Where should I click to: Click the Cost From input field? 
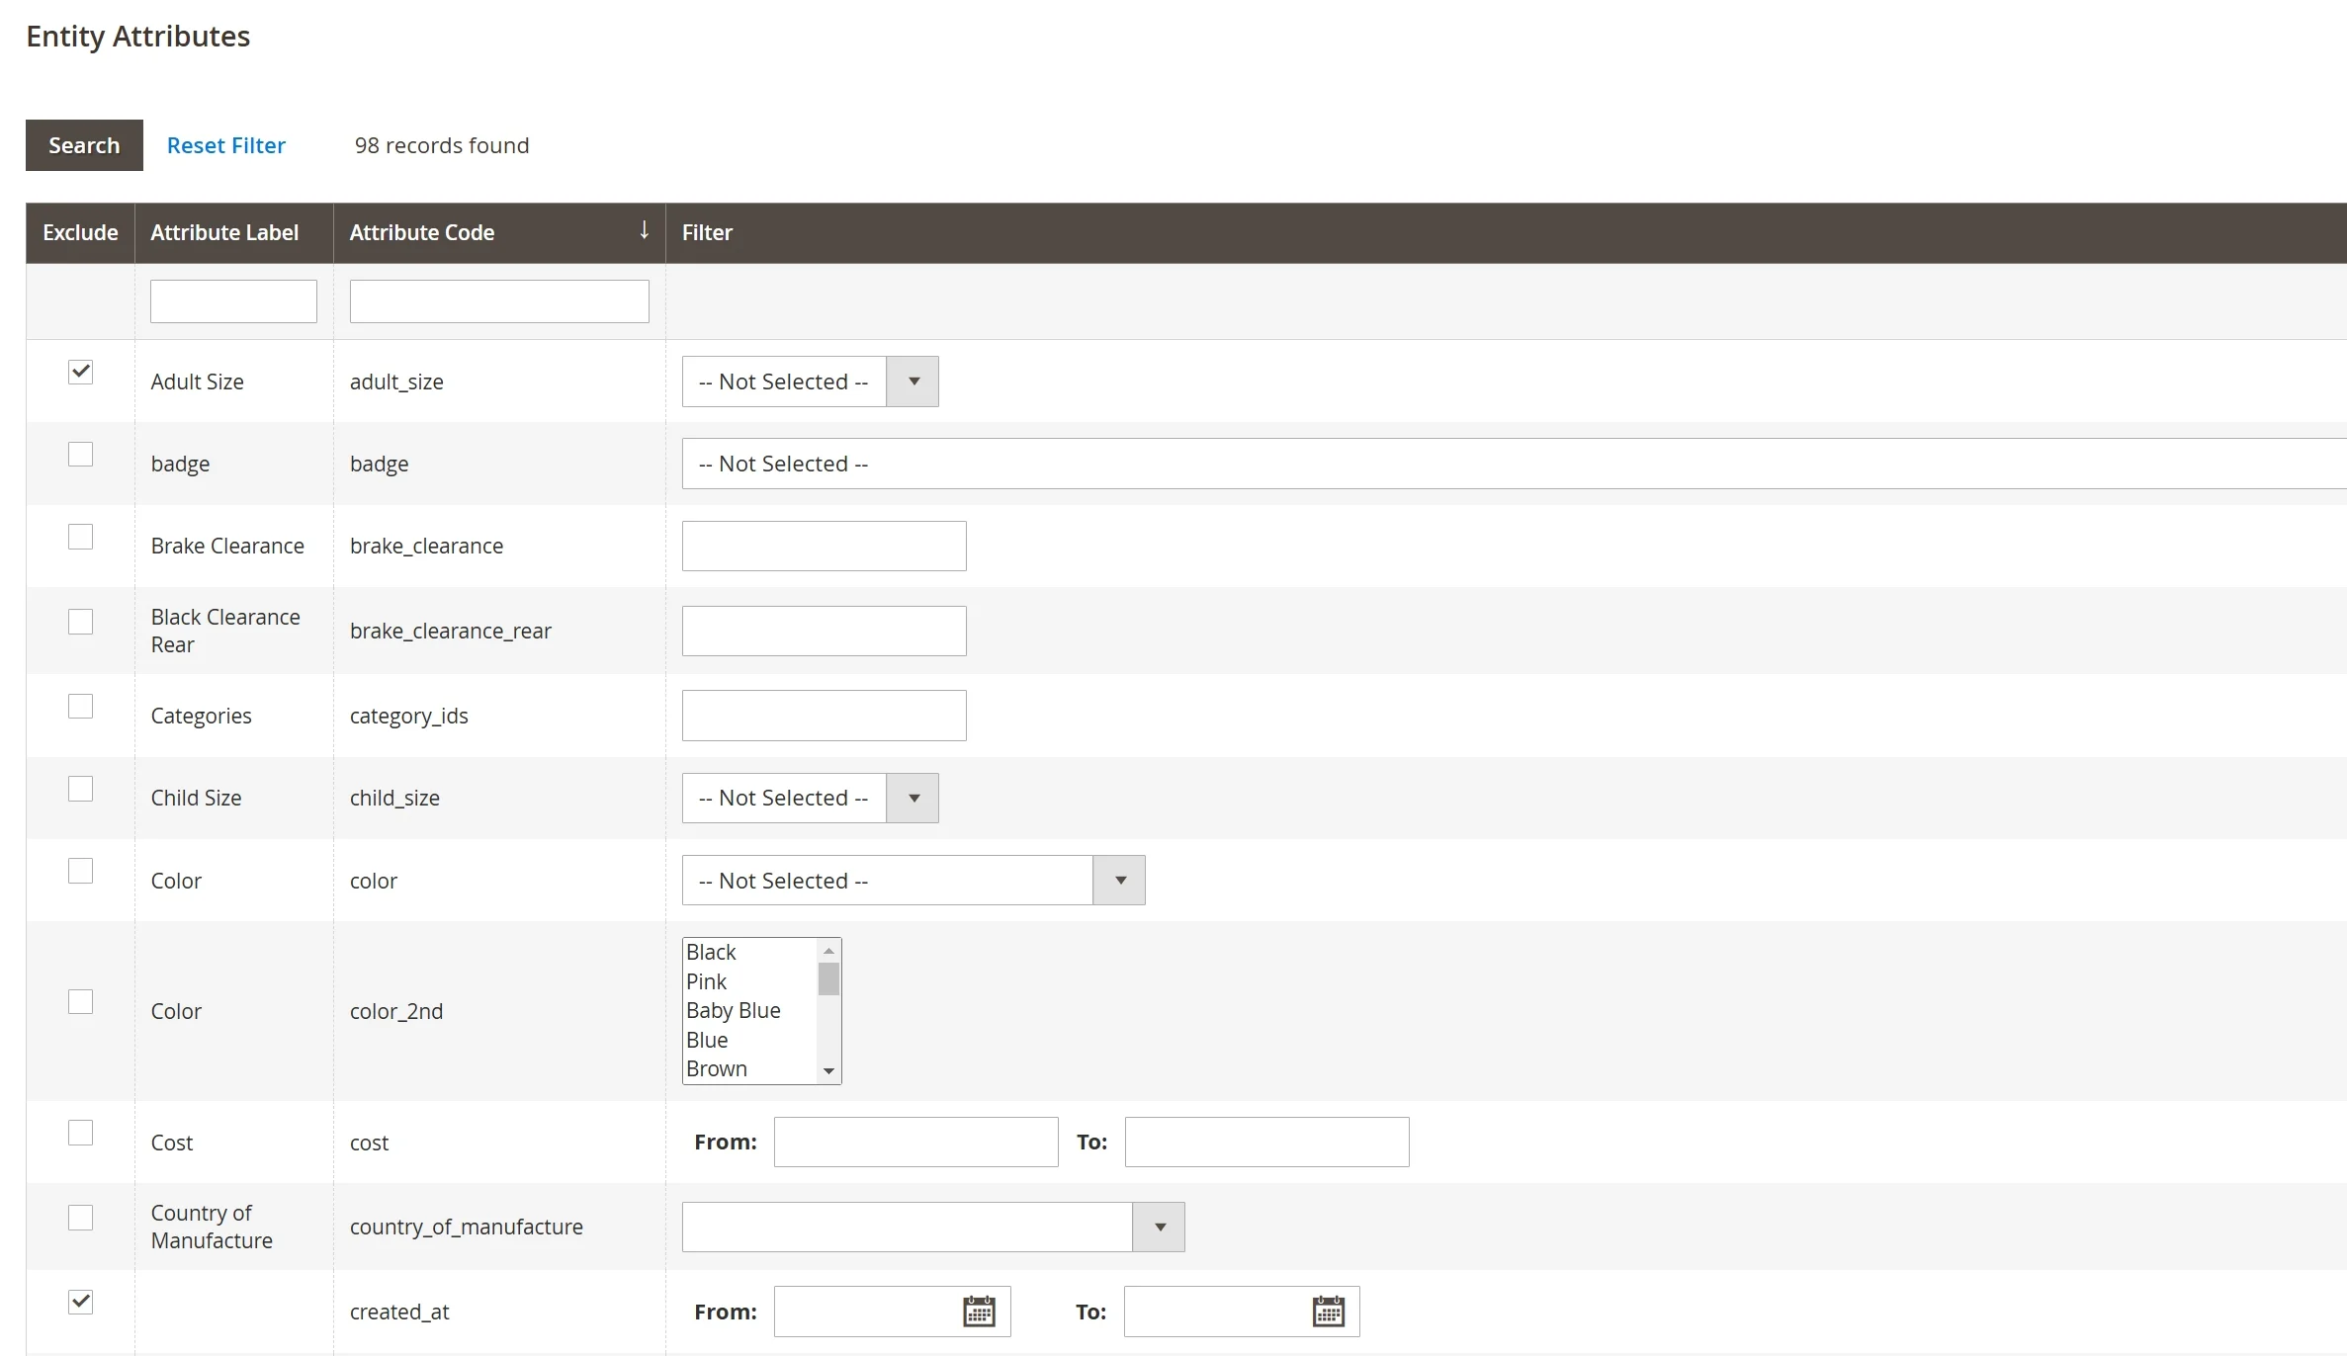tap(912, 1142)
